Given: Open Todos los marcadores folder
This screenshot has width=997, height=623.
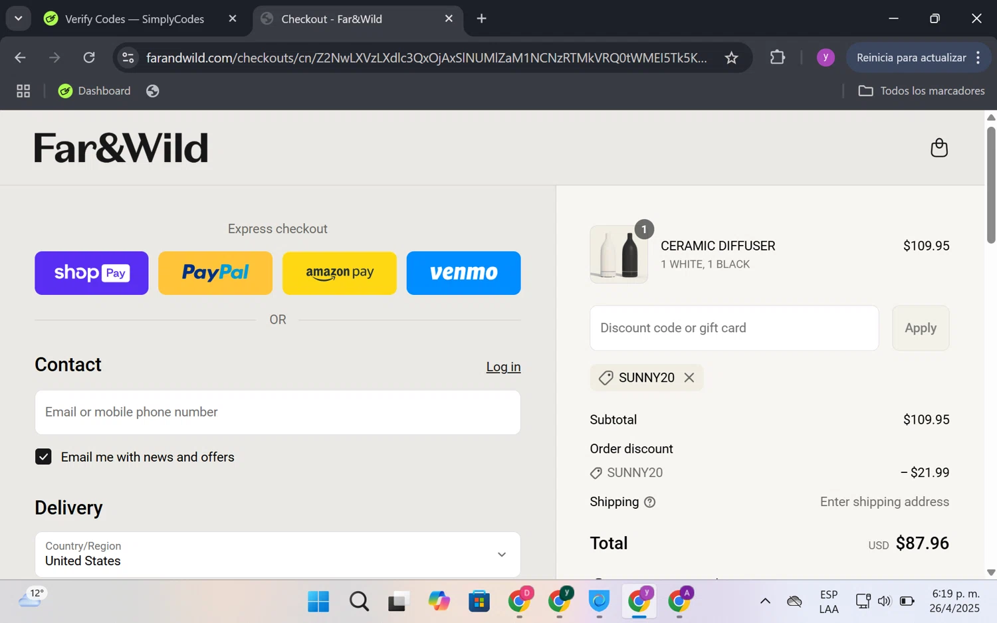Looking at the screenshot, I should [921, 91].
